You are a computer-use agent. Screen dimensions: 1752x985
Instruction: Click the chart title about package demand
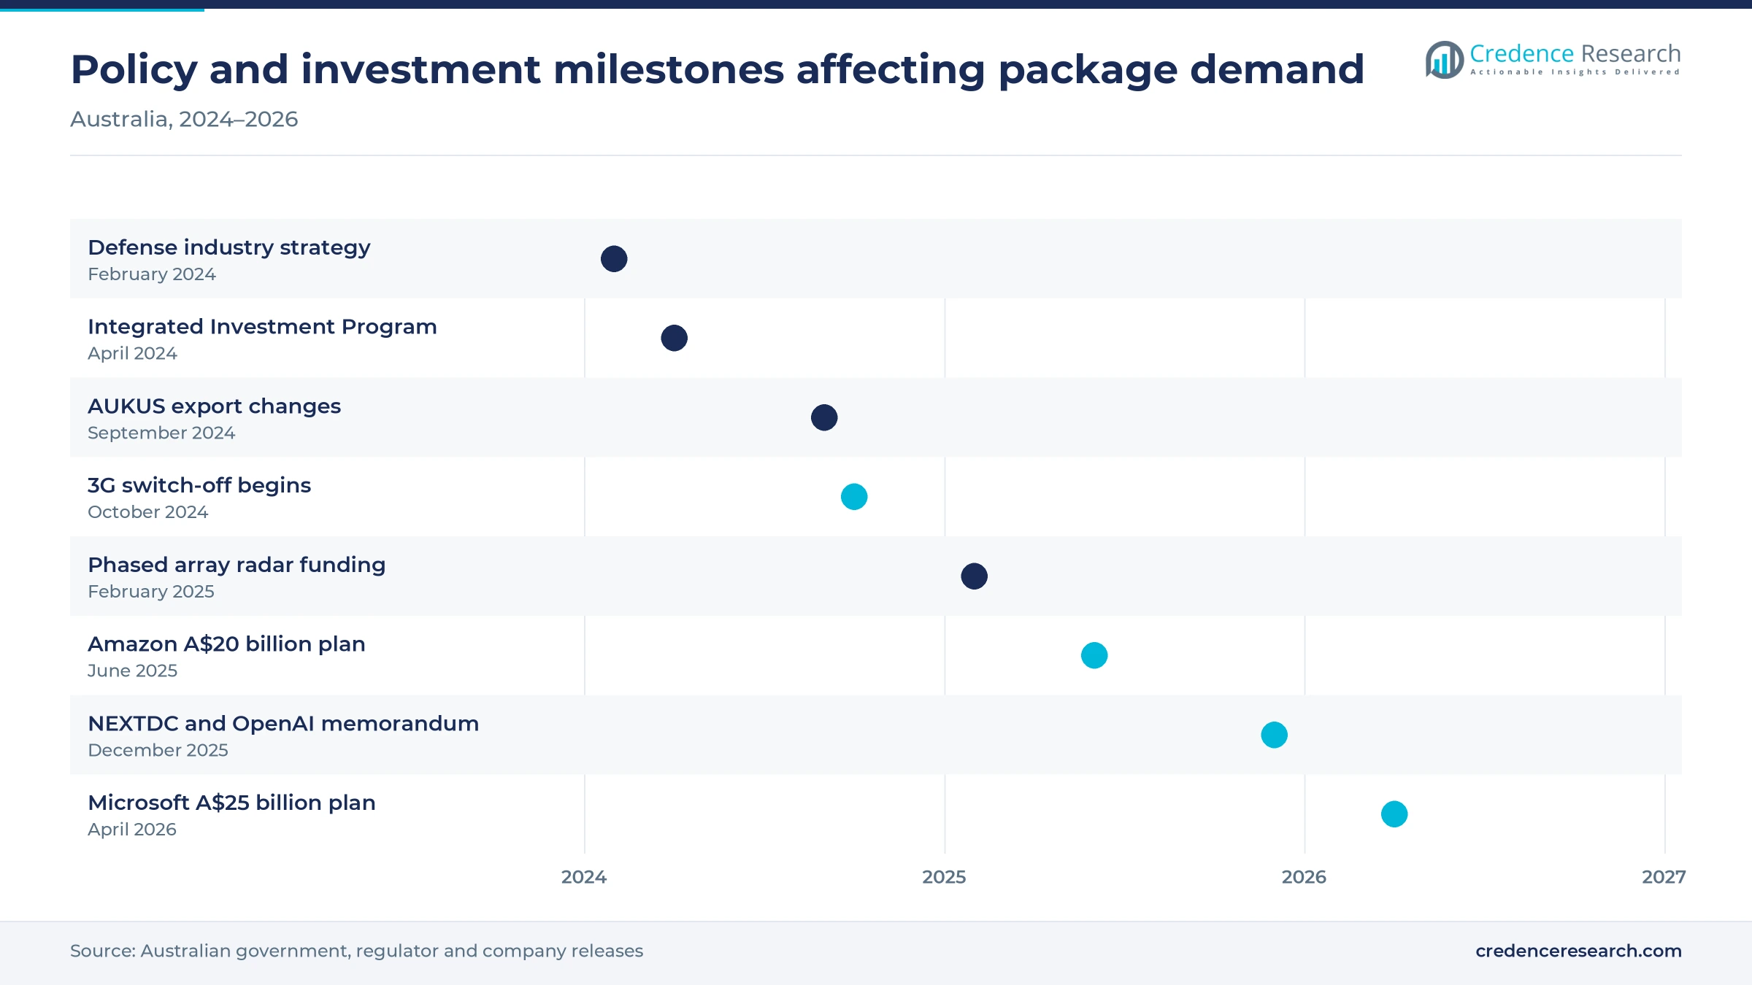coord(718,70)
